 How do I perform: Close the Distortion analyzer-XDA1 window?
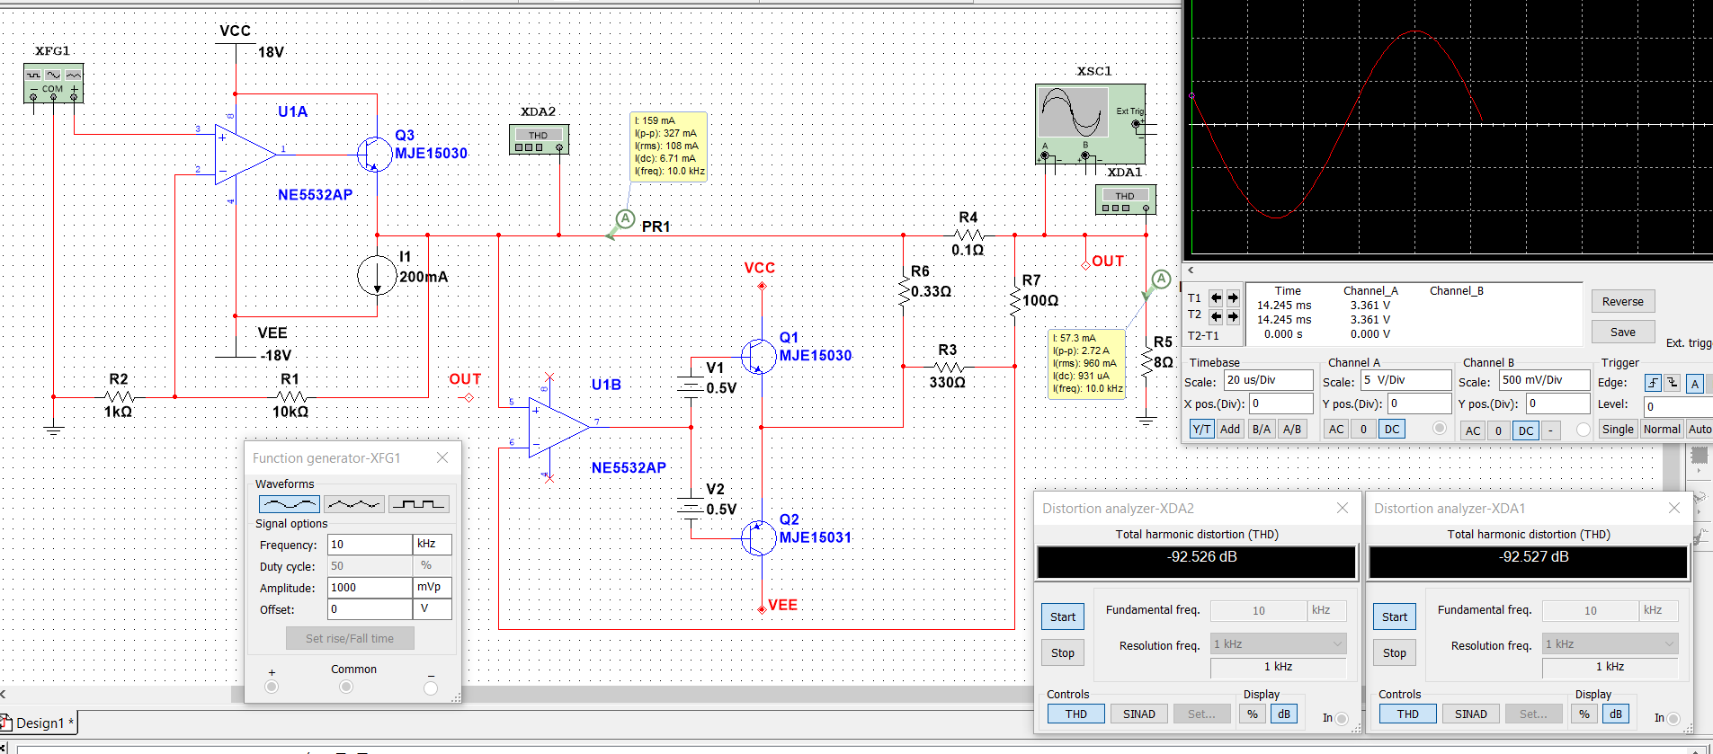coord(1674,508)
